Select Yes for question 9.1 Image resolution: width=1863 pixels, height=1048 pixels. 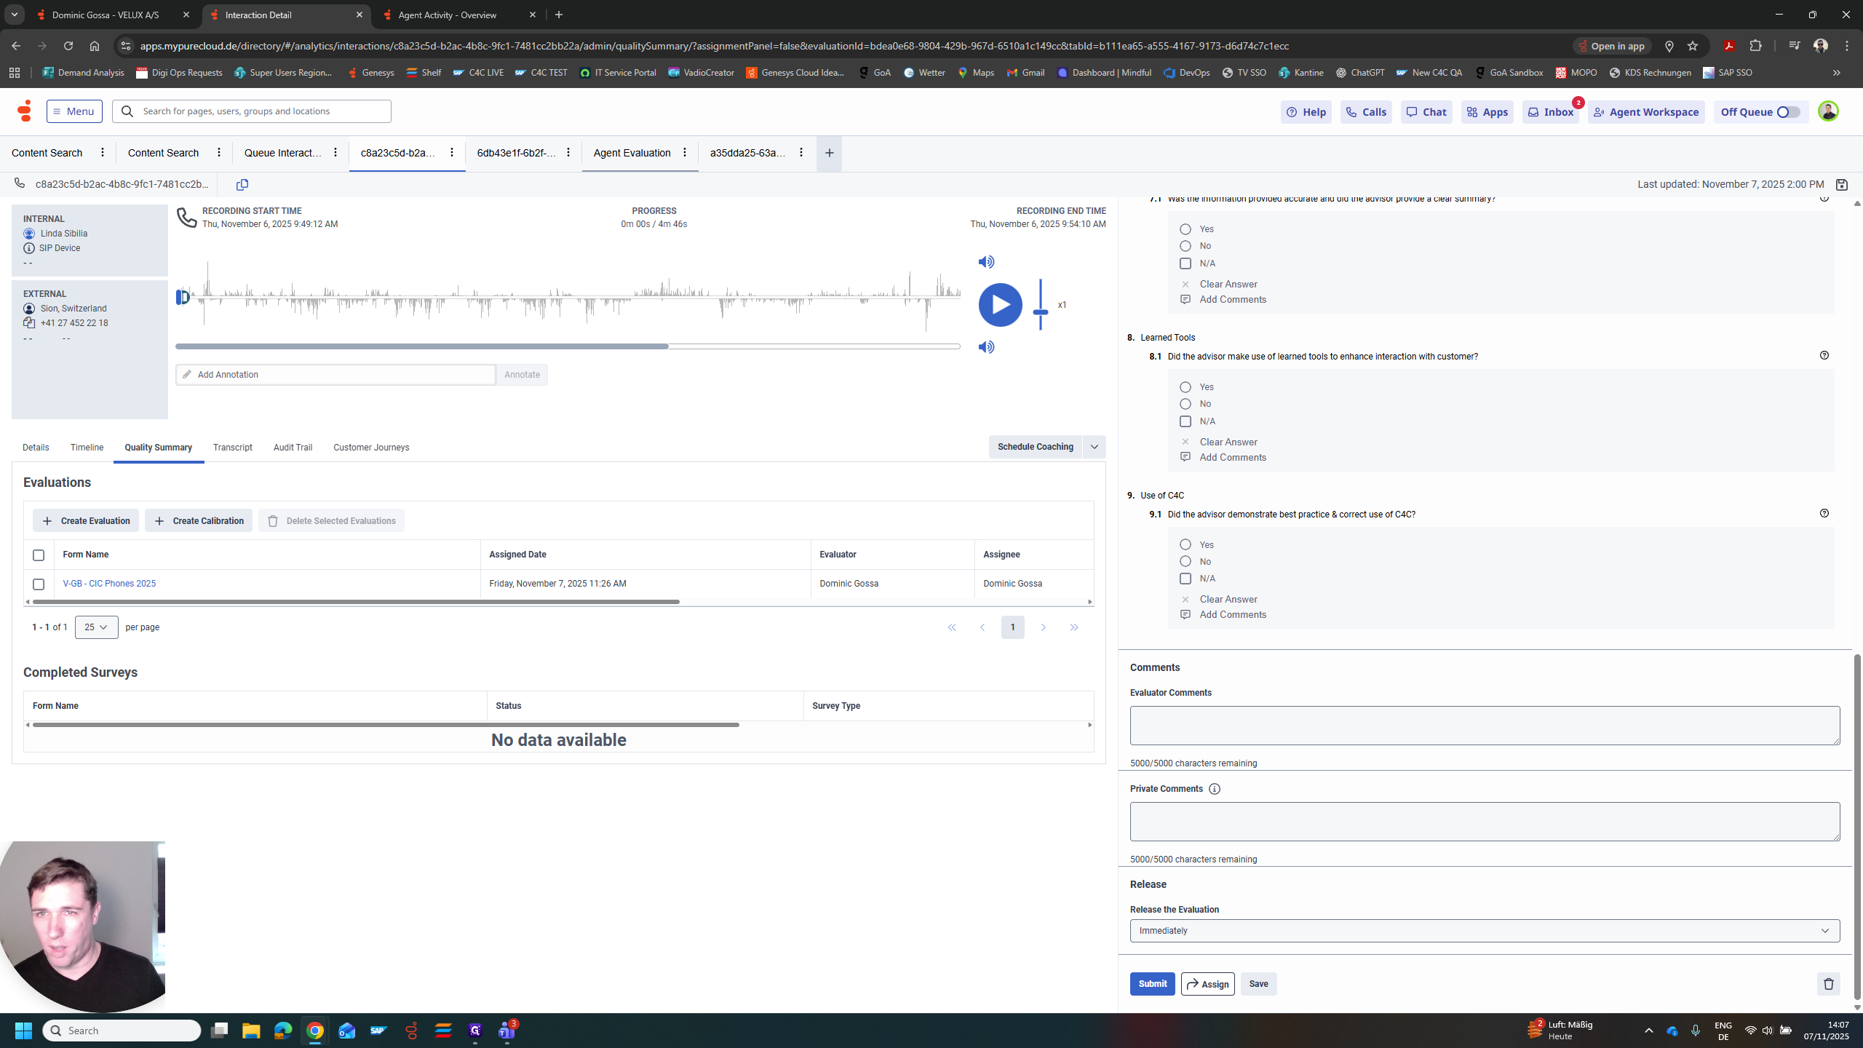point(1185,544)
